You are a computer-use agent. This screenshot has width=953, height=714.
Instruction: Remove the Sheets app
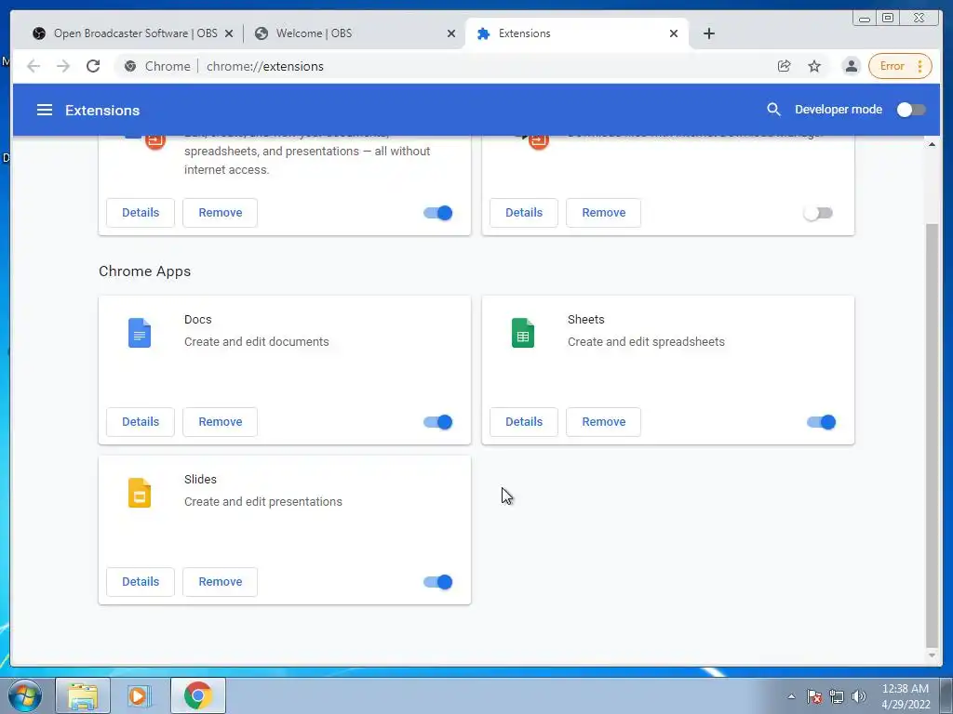(603, 421)
